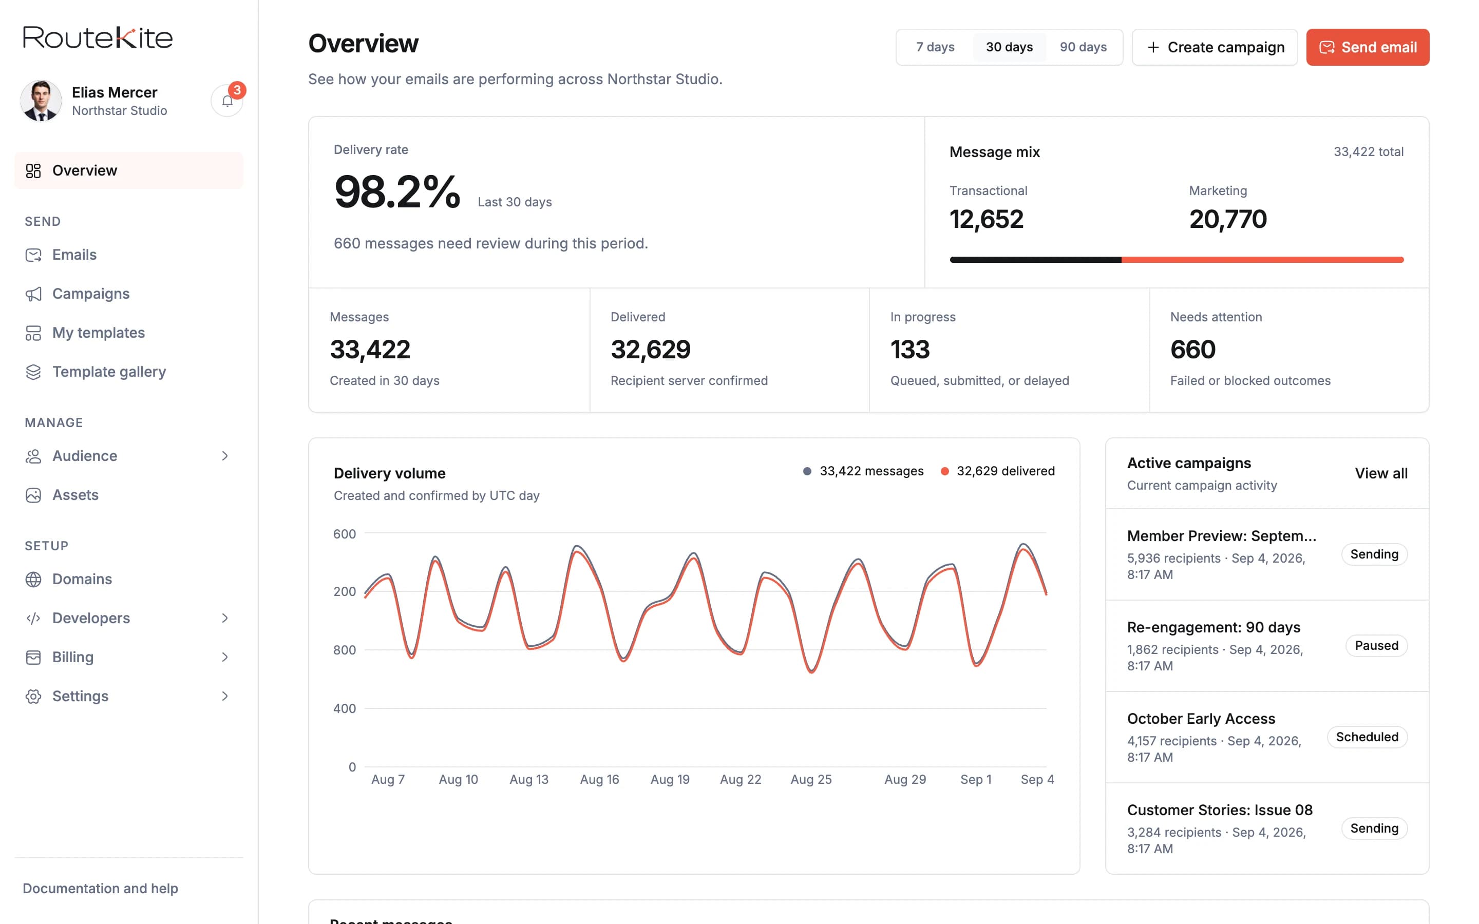This screenshot has width=1479, height=924.
Task: Open Re-engagement: 90 days campaign
Action: (1267, 646)
